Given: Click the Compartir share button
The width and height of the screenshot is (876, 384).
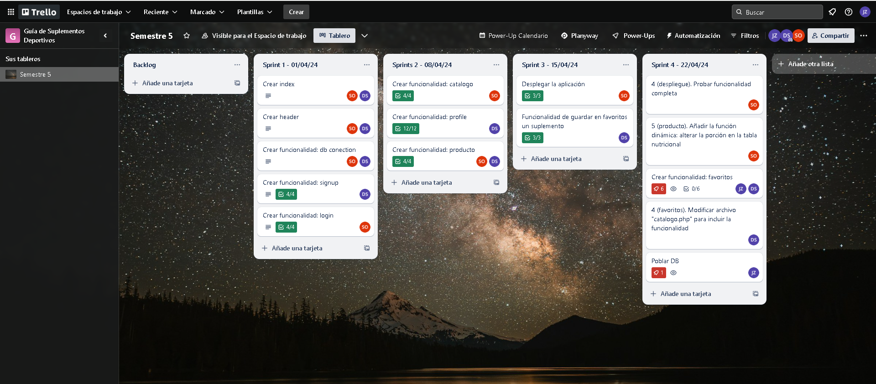Looking at the screenshot, I should (831, 36).
